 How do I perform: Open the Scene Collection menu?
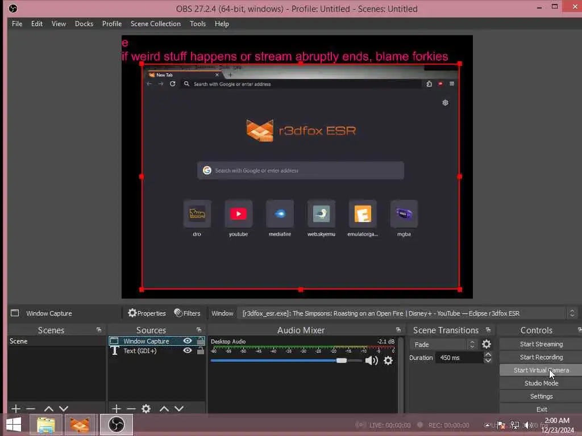point(156,24)
